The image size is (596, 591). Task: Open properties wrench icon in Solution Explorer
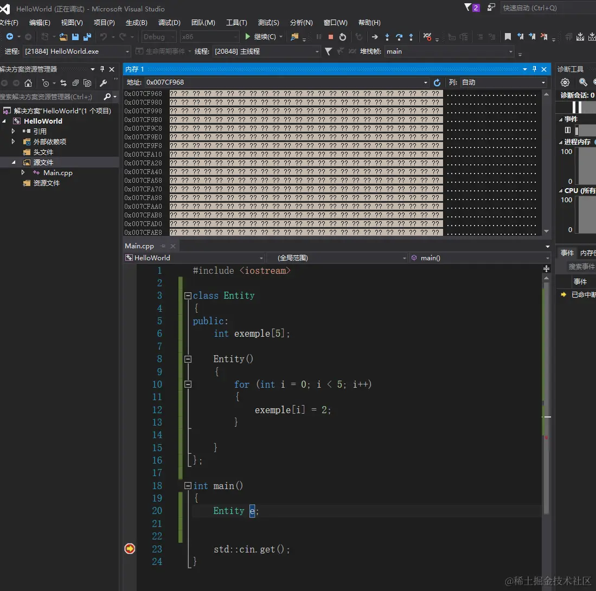pyautogui.click(x=103, y=83)
